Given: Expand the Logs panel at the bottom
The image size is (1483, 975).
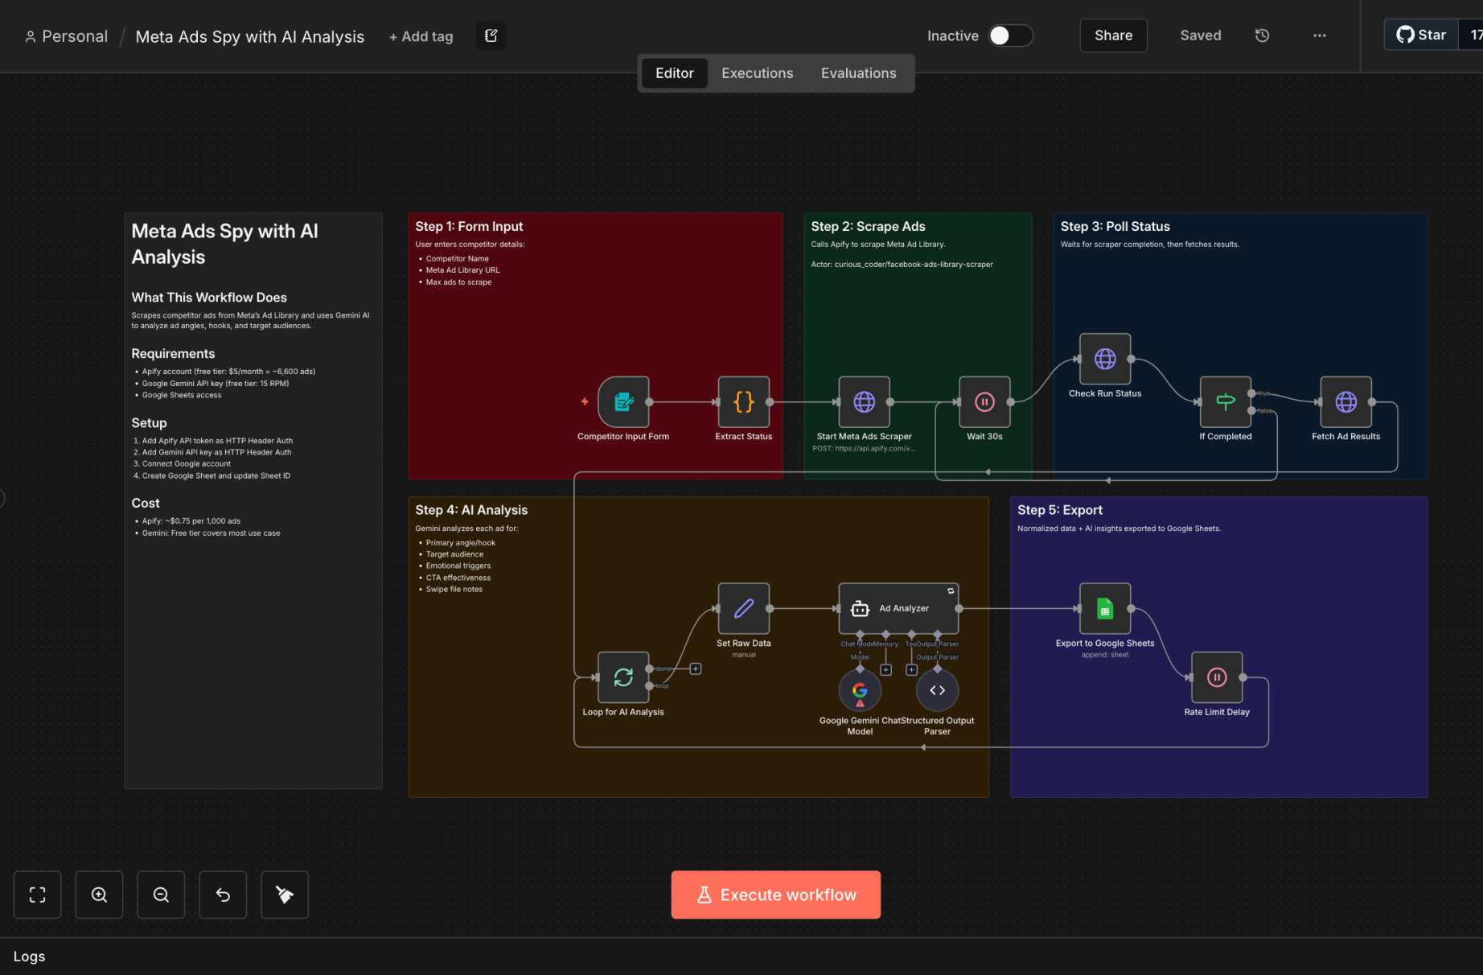Looking at the screenshot, I should [29, 956].
